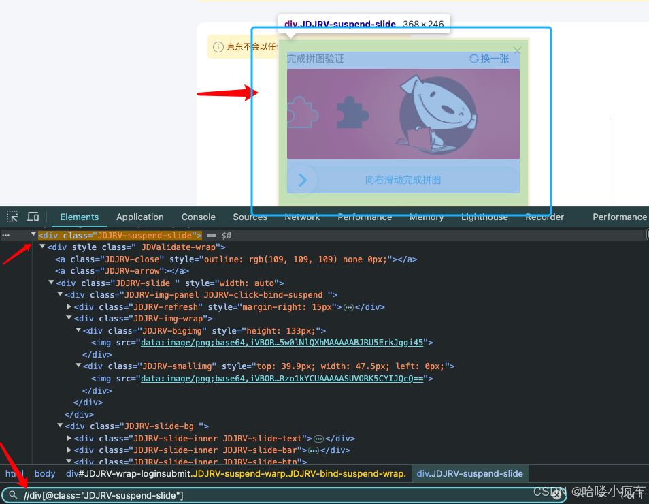Image resolution: width=649 pixels, height=504 pixels.
Task: Select the JDJRV-arrow anchor element row
Action: point(122,270)
